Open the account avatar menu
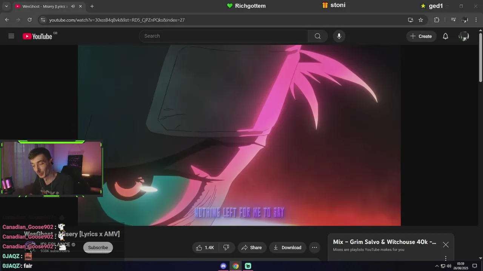Image resolution: width=483 pixels, height=271 pixels. (464, 36)
